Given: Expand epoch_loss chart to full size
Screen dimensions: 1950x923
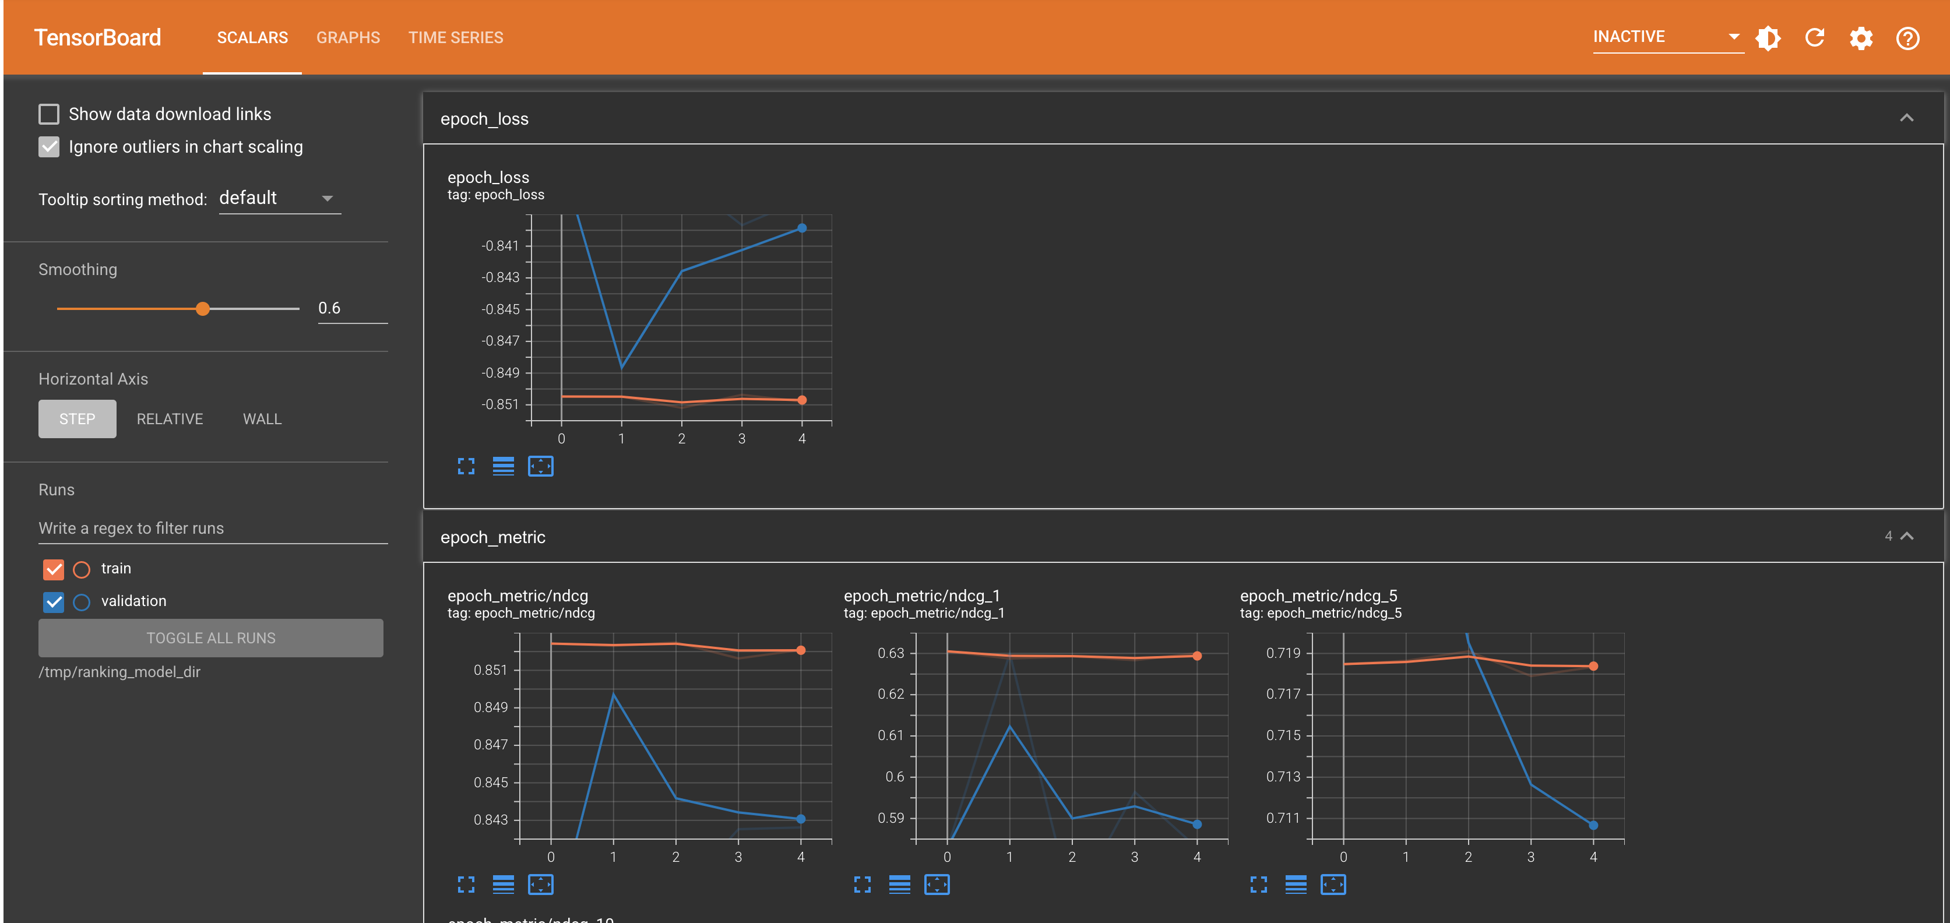Looking at the screenshot, I should (466, 466).
